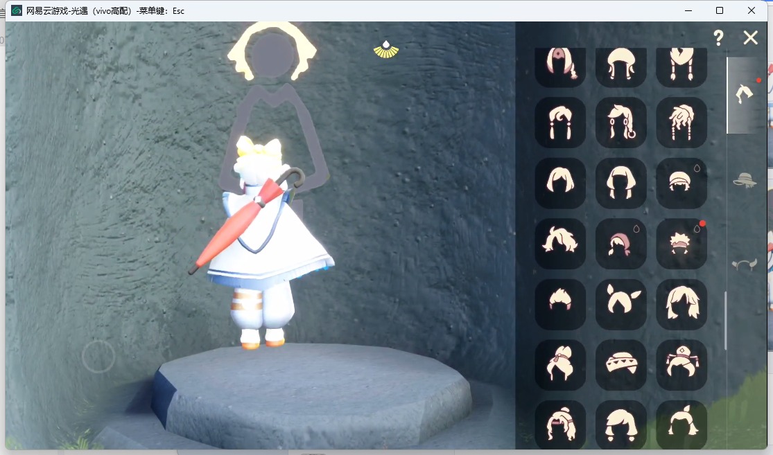The height and width of the screenshot is (455, 773).
Task: Switch to the hairstyle category tab
Action: click(745, 93)
